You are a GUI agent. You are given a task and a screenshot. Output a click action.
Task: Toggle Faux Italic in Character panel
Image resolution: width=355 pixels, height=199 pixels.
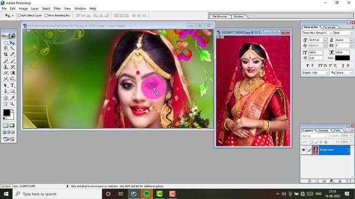pos(312,66)
